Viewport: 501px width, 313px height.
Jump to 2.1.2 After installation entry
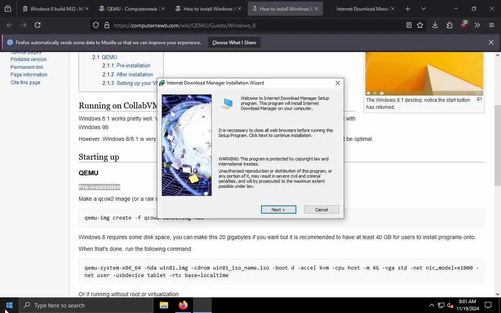128,74
